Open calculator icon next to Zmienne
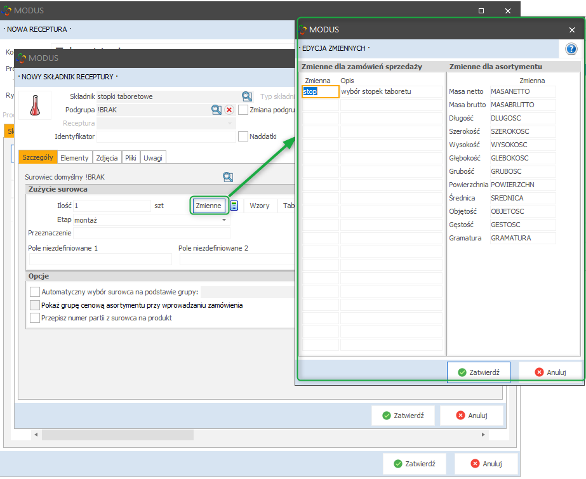Image resolution: width=586 pixels, height=479 pixels. (234, 206)
